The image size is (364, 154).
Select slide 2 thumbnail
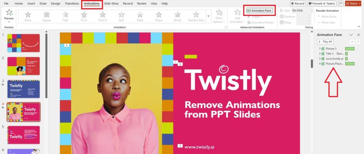pos(23,66)
